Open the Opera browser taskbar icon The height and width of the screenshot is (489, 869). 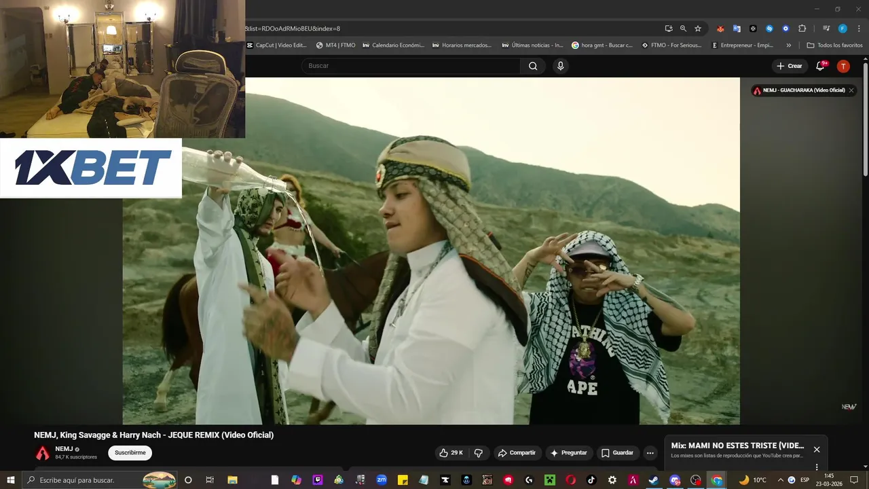(570, 480)
